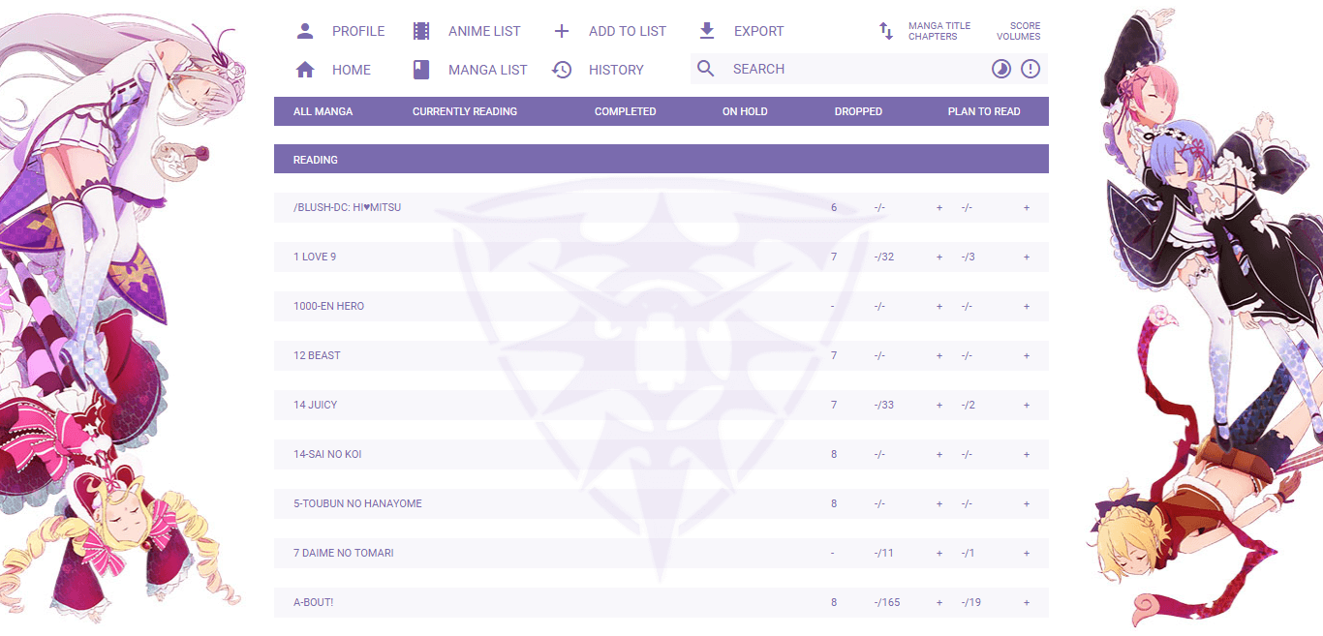This screenshot has width=1323, height=636.
Task: Go to ANIME LIST
Action: tap(484, 31)
